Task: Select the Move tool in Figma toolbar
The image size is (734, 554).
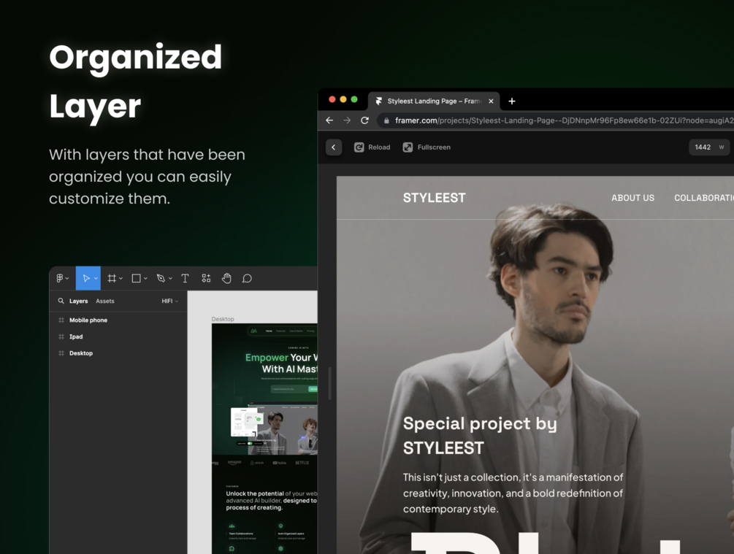Action: (86, 278)
